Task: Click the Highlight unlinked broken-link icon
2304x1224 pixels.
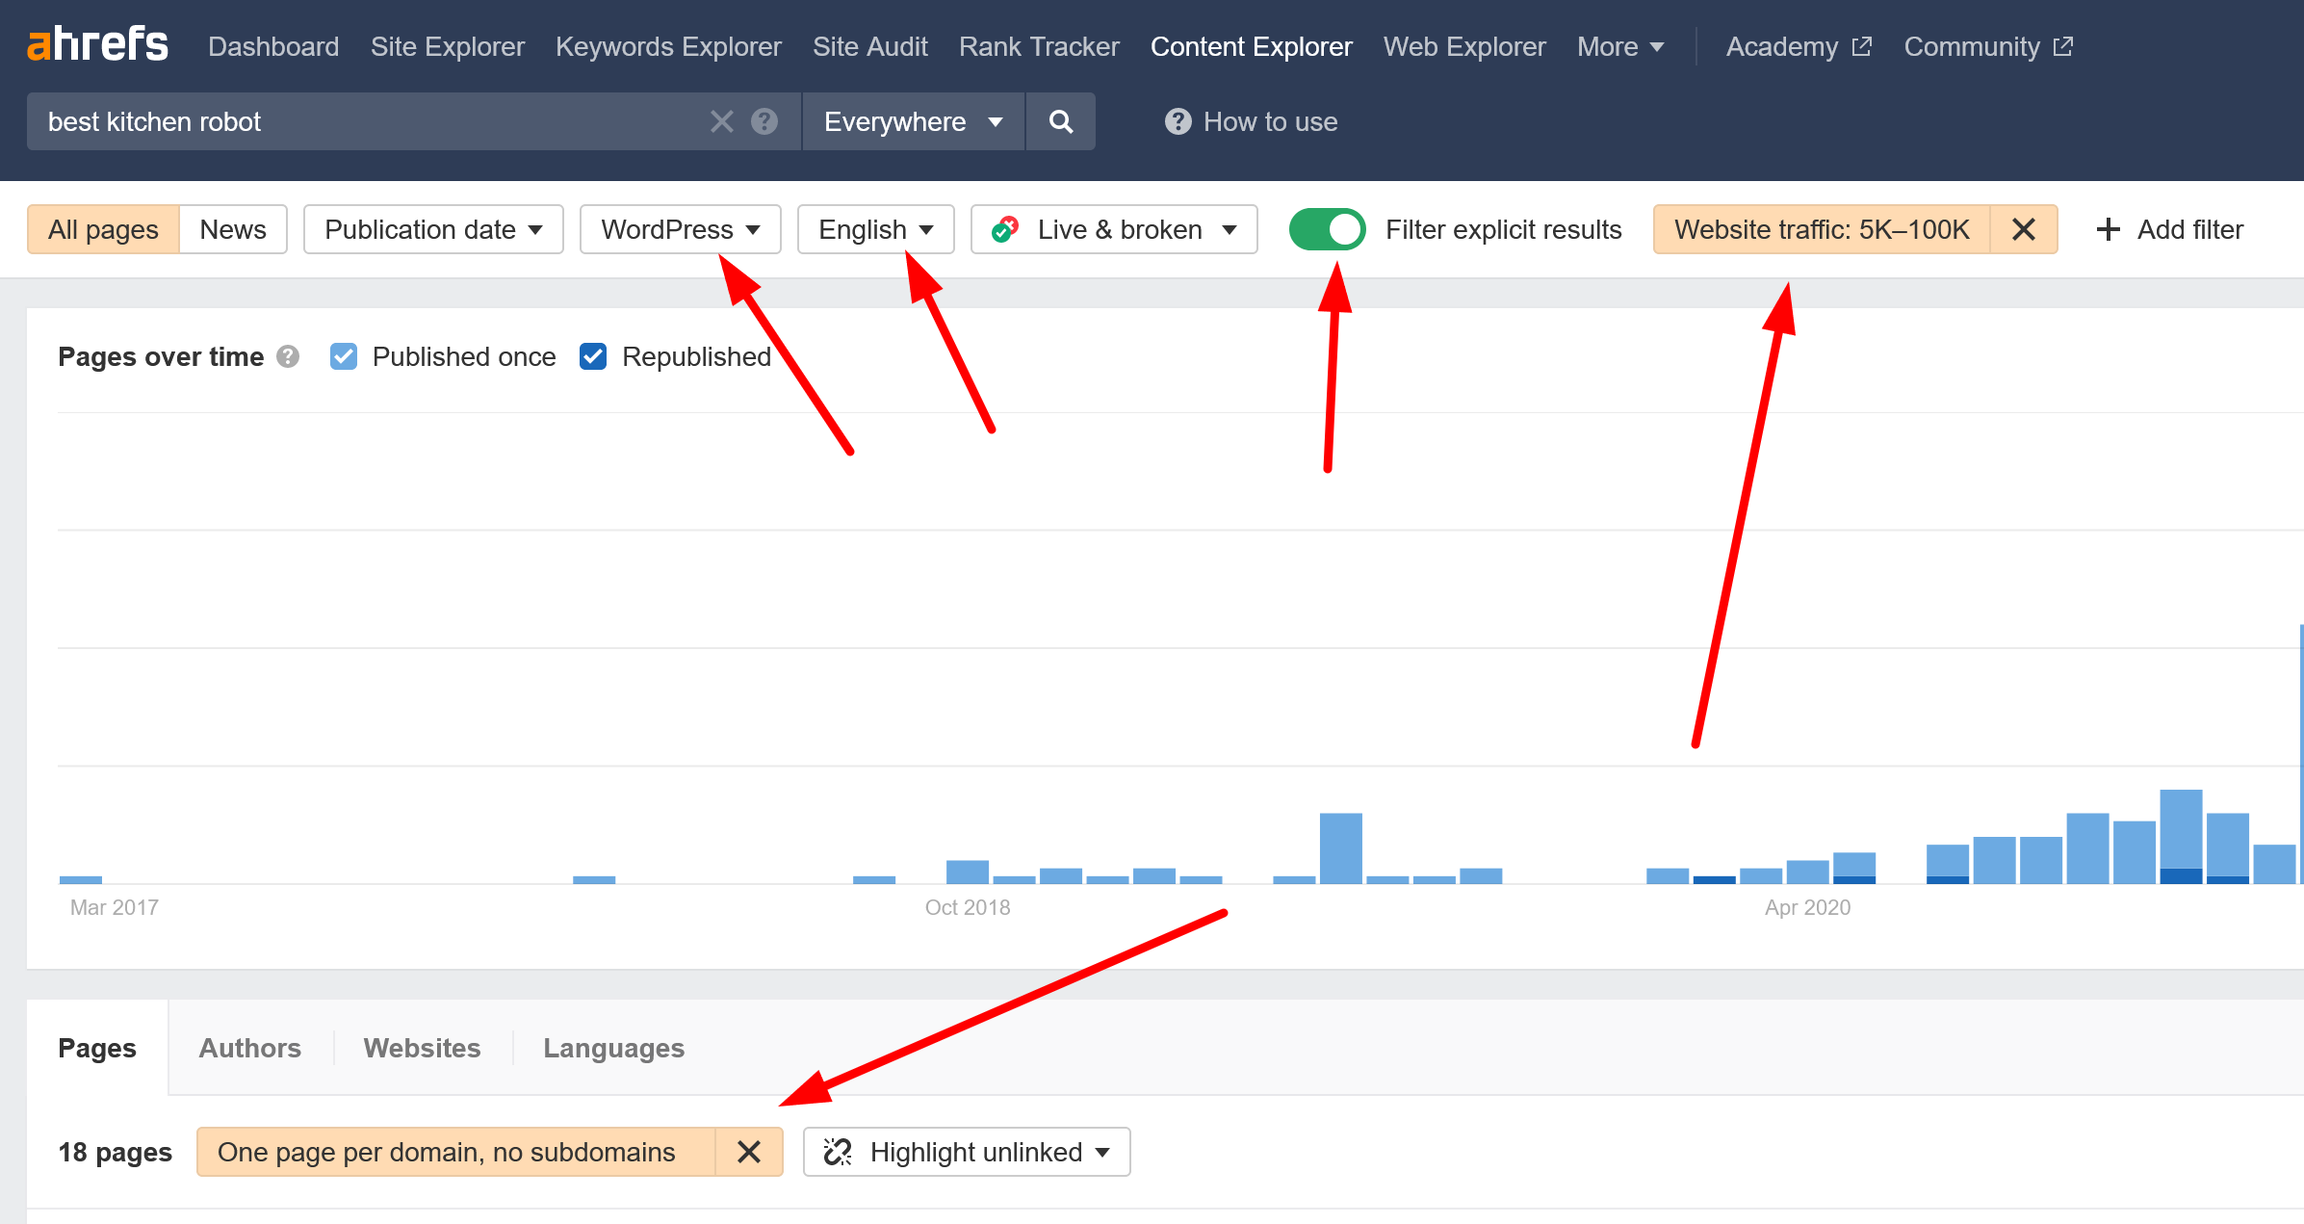Action: (838, 1152)
